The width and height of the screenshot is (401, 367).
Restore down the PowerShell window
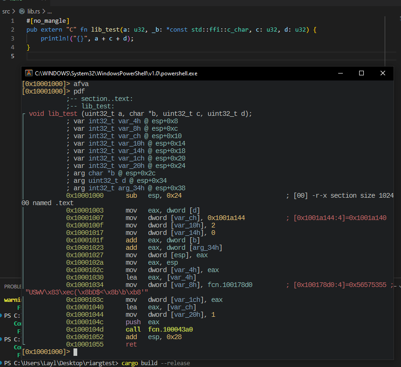pos(361,73)
